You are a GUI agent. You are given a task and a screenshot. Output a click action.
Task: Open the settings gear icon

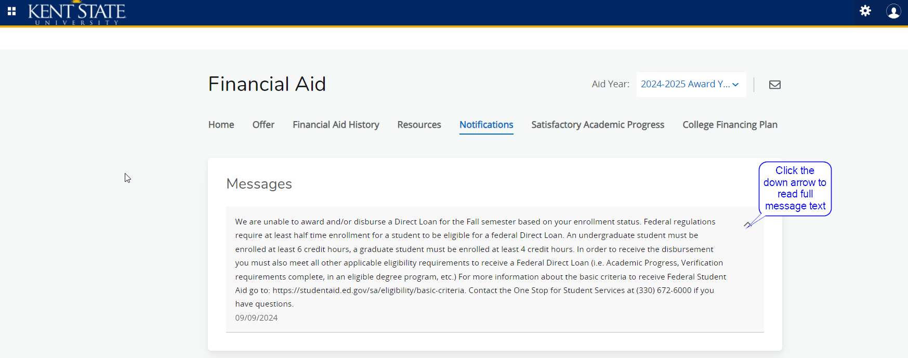865,11
